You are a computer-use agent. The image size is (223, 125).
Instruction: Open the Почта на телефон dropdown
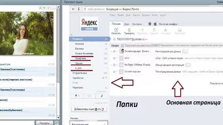pyautogui.click(x=169, y=24)
